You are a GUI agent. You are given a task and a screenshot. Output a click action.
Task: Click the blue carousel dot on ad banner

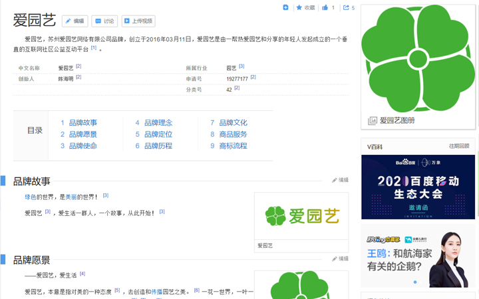pyautogui.click(x=415, y=282)
